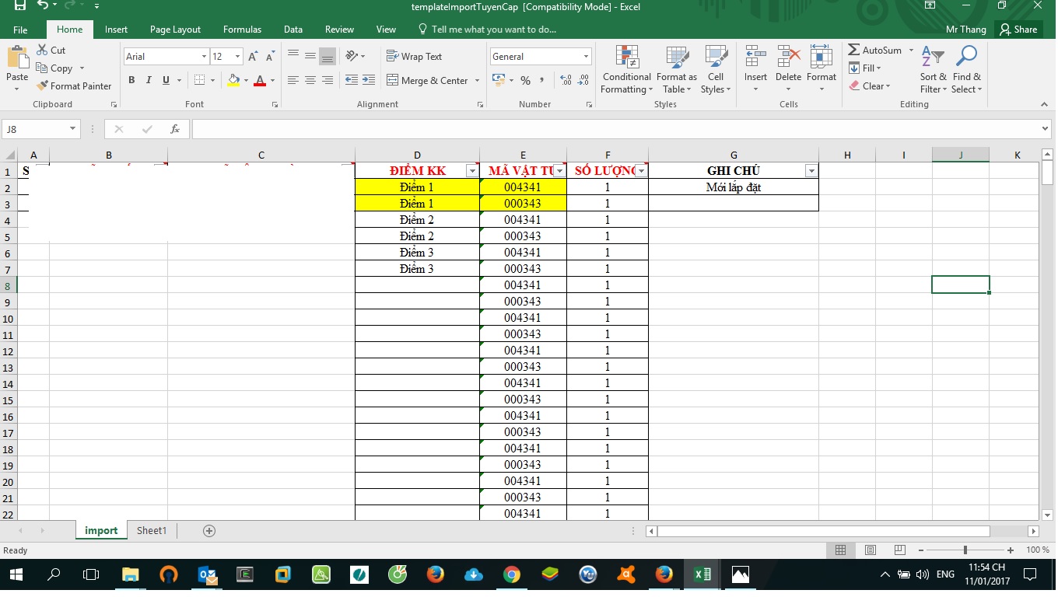The image size is (1058, 597).
Task: Open the Number Format General dropdown
Action: tap(586, 57)
